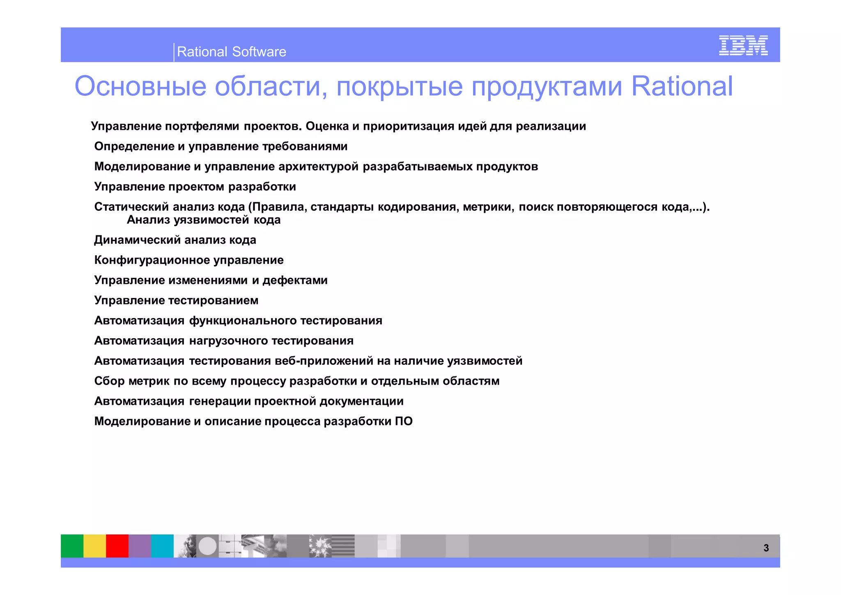Select the line 'Управление проектом разработки'
The width and height of the screenshot is (841, 595).
tap(195, 187)
